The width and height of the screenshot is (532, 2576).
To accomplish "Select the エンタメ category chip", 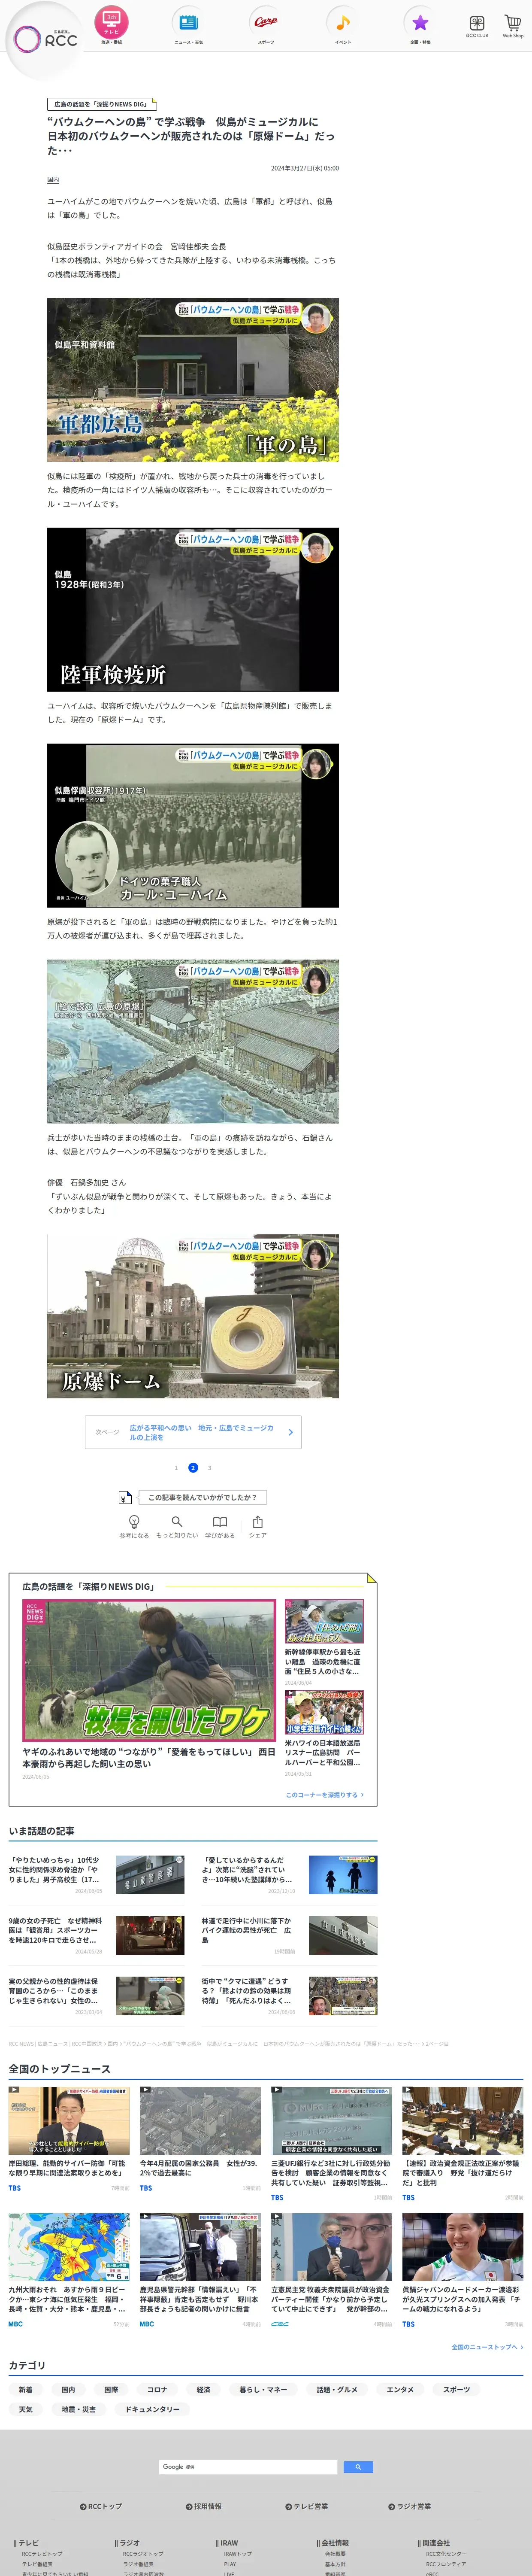I will [400, 2389].
